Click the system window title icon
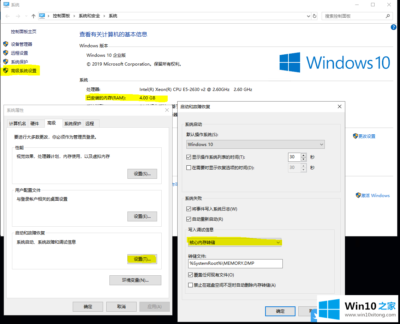This screenshot has width=400, height=324. 6,5
